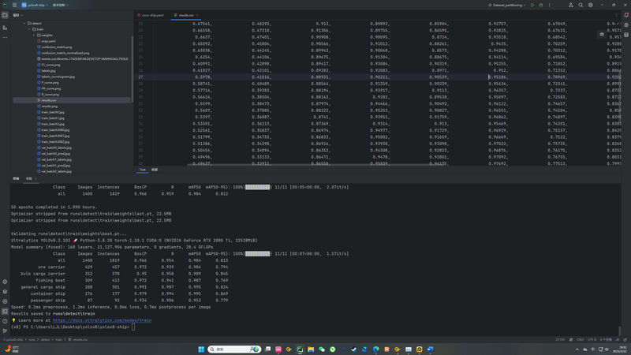The image size is (631, 355).
Task: Show hidden system tray icons
Action: coord(577,349)
